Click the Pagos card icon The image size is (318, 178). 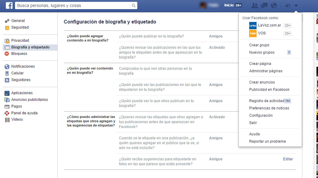7,107
